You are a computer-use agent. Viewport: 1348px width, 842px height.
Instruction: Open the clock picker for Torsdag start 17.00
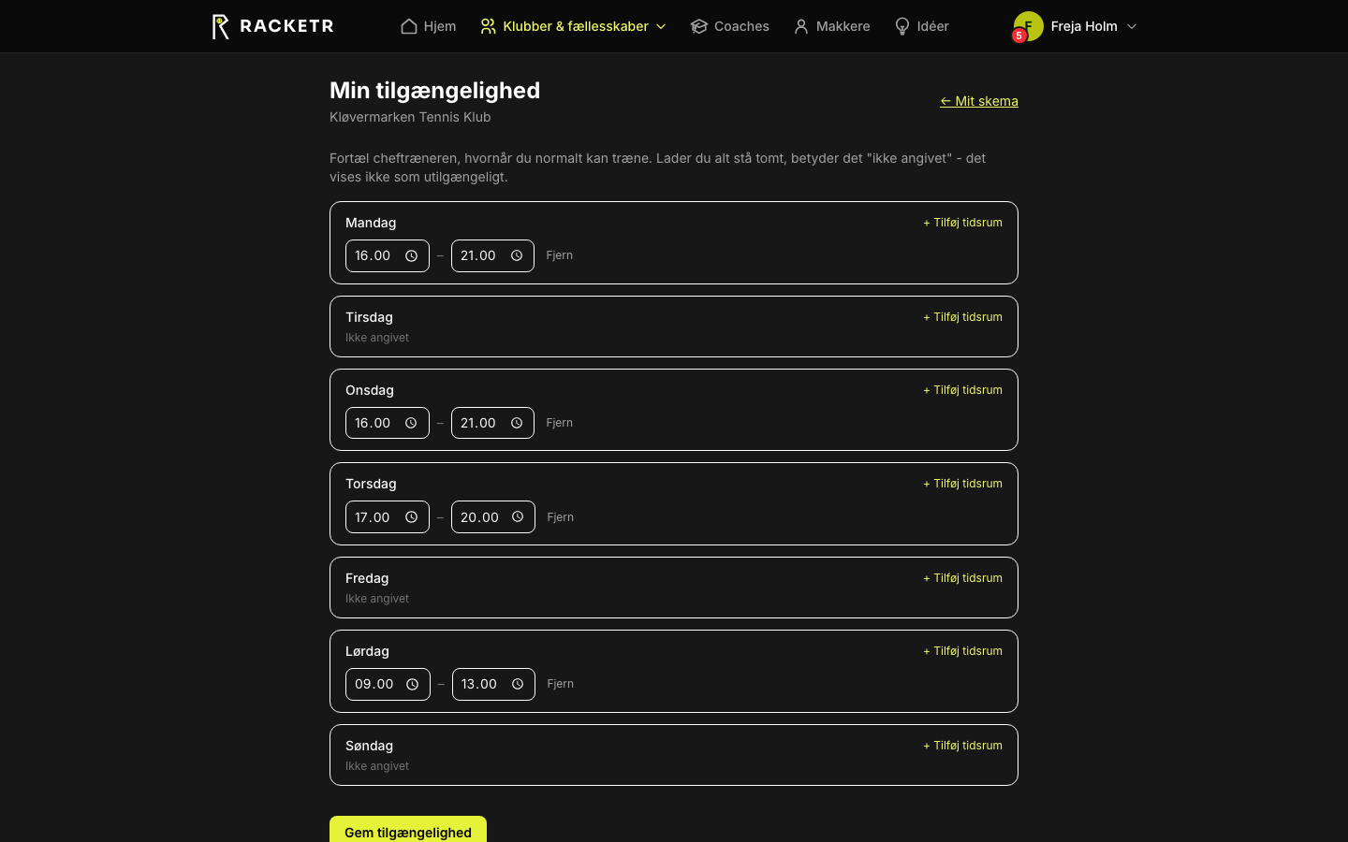(411, 516)
